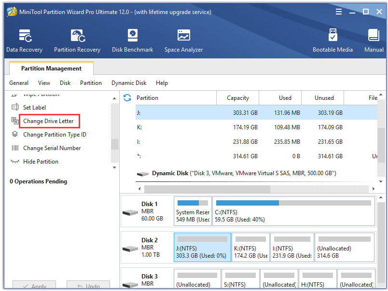Click the Undo button

(88, 285)
